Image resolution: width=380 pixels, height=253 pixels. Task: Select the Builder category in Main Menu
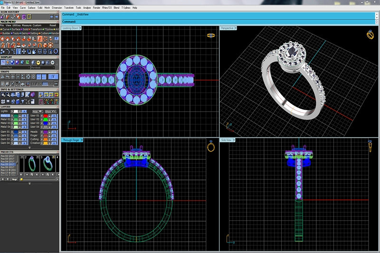pyautogui.click(x=7, y=33)
